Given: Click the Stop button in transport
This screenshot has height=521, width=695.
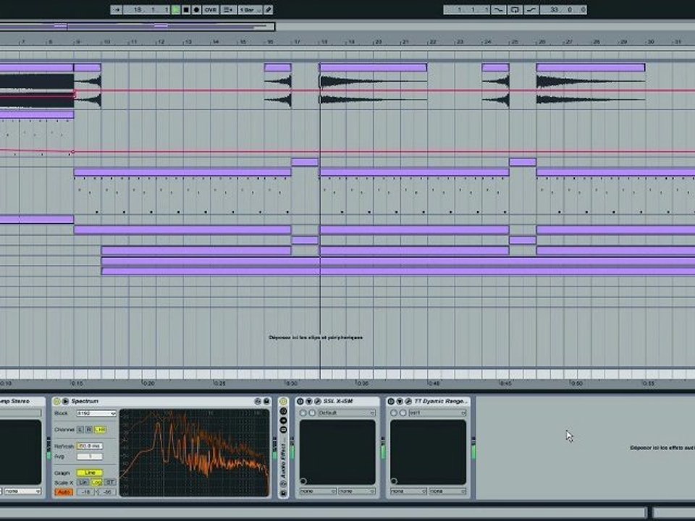Looking at the screenshot, I should tap(186, 9).
